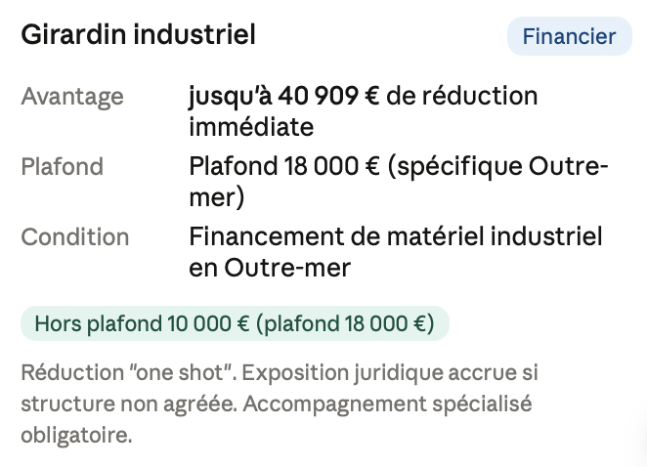This screenshot has width=647, height=467.
Task: Click the Condition row label
Action: point(75,237)
